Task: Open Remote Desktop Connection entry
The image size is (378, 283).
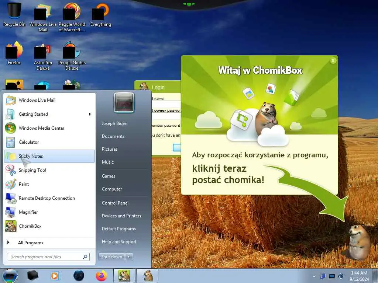Action: coord(49,198)
